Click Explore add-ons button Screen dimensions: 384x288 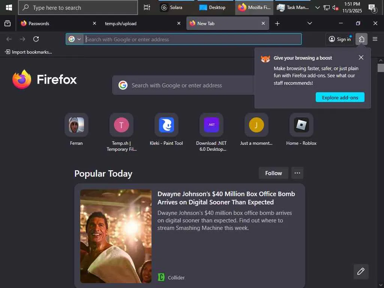(340, 97)
